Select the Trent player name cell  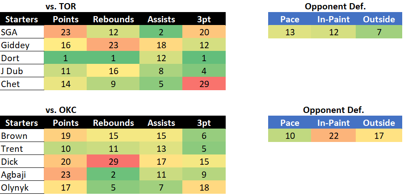22,149
